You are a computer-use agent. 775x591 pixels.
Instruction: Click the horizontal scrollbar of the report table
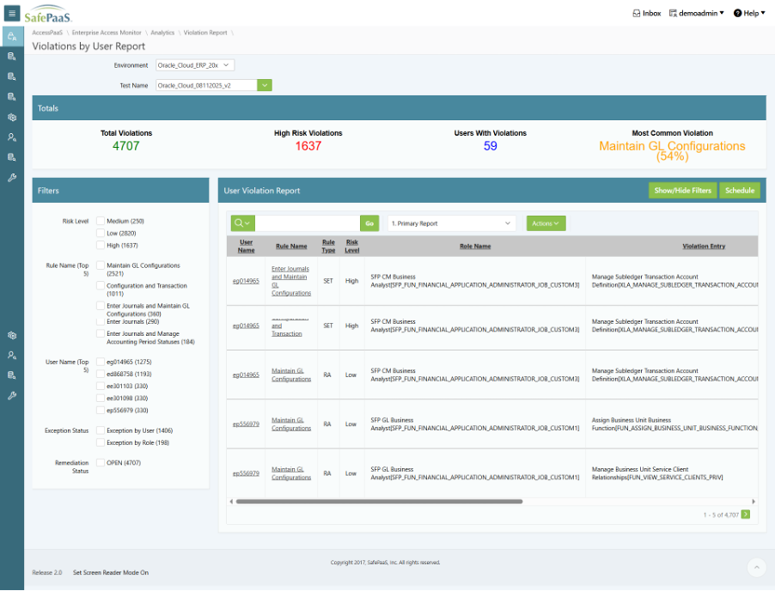coord(378,501)
